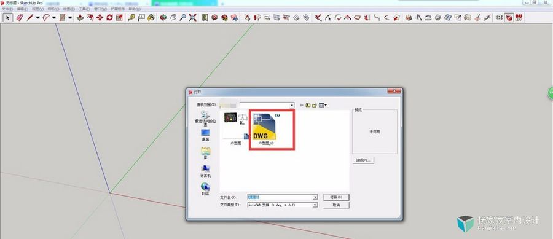
Task: Pick the Eraser tool
Action: [20, 17]
